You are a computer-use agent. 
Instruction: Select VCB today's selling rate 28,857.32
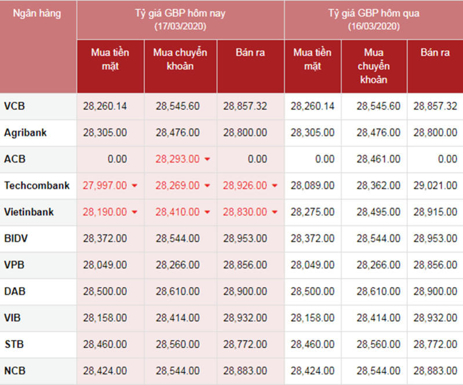tap(245, 106)
